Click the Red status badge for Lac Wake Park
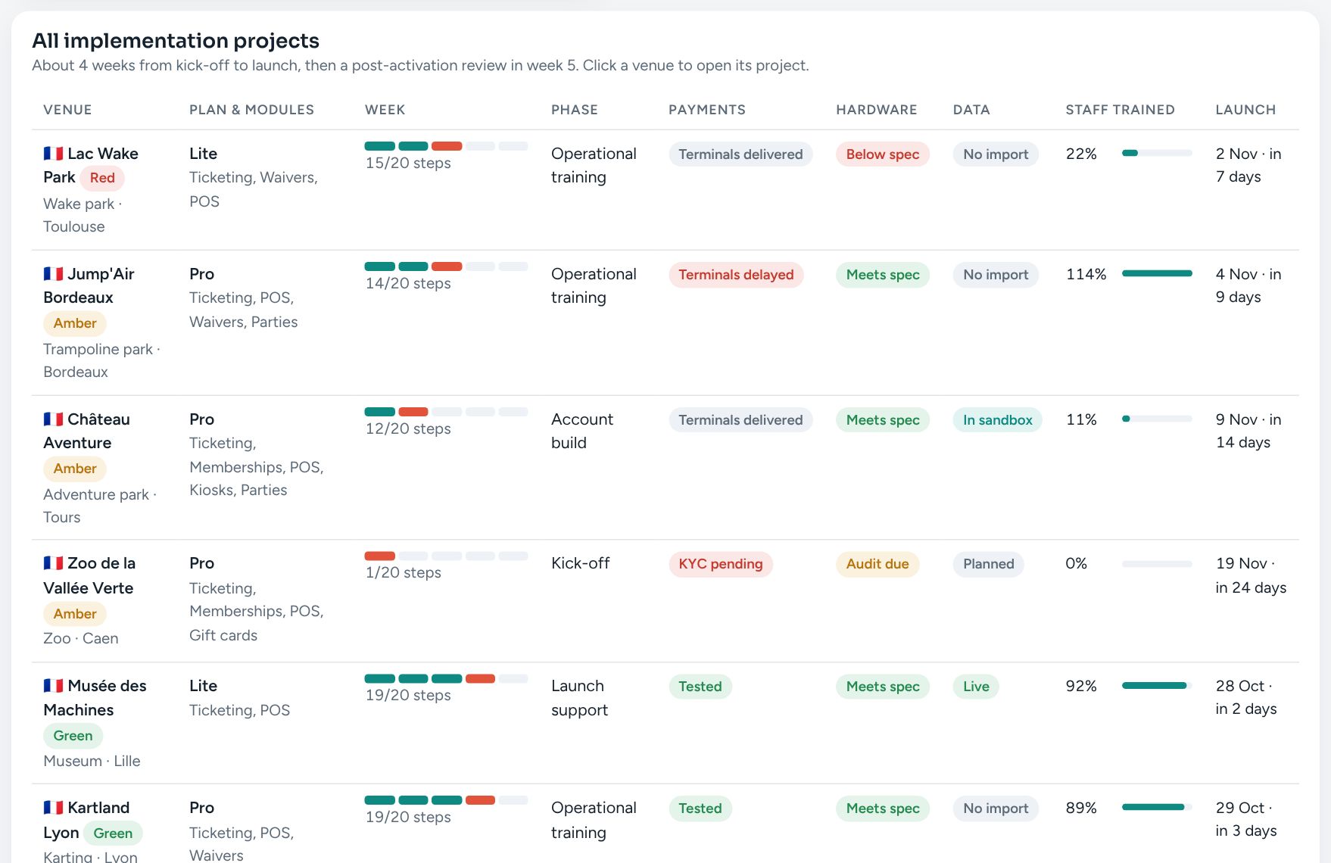Screen dimensions: 1331x863 102,178
